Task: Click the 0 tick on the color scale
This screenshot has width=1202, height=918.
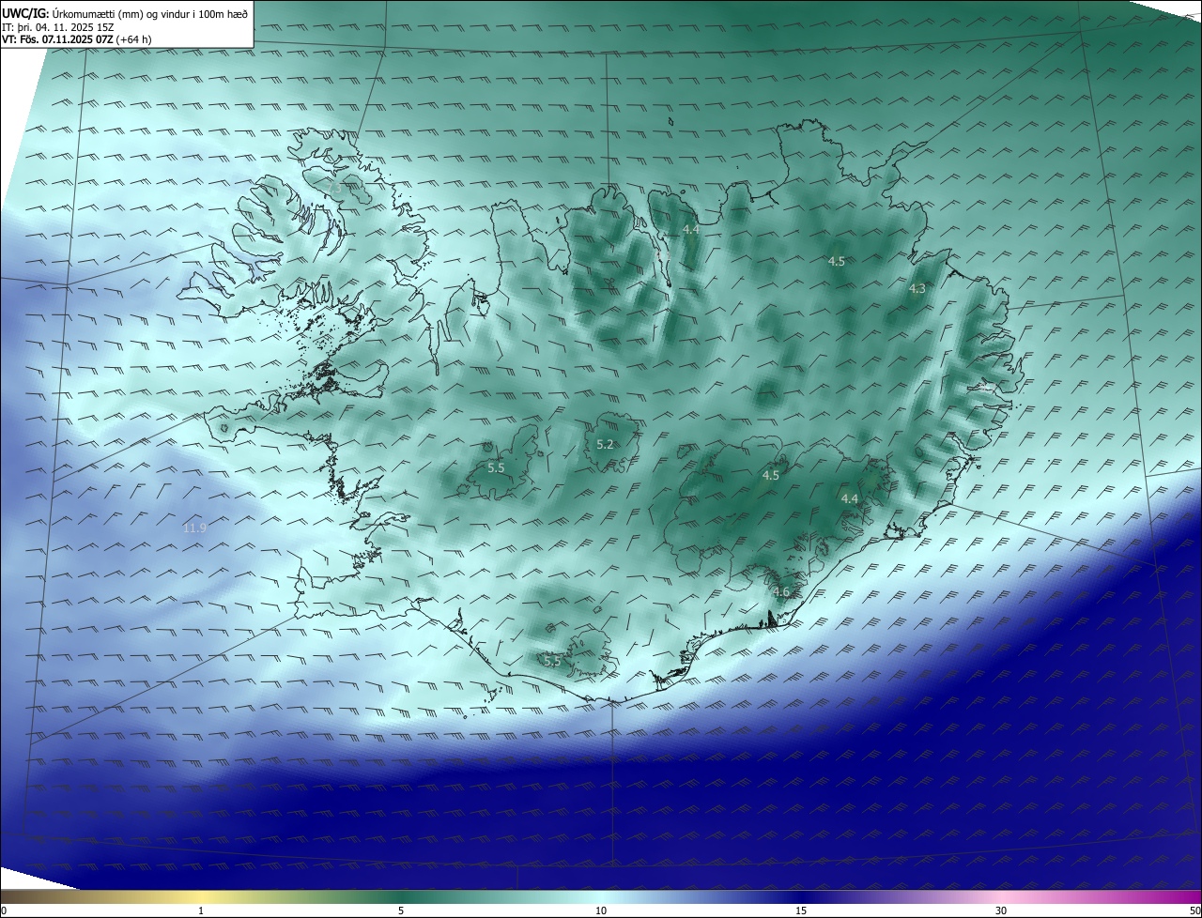Action: pyautogui.click(x=4, y=910)
